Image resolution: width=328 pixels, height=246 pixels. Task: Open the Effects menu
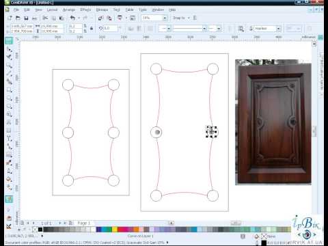point(85,10)
